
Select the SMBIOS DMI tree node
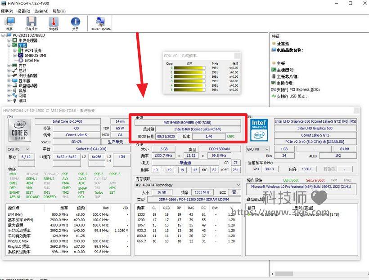(36, 55)
